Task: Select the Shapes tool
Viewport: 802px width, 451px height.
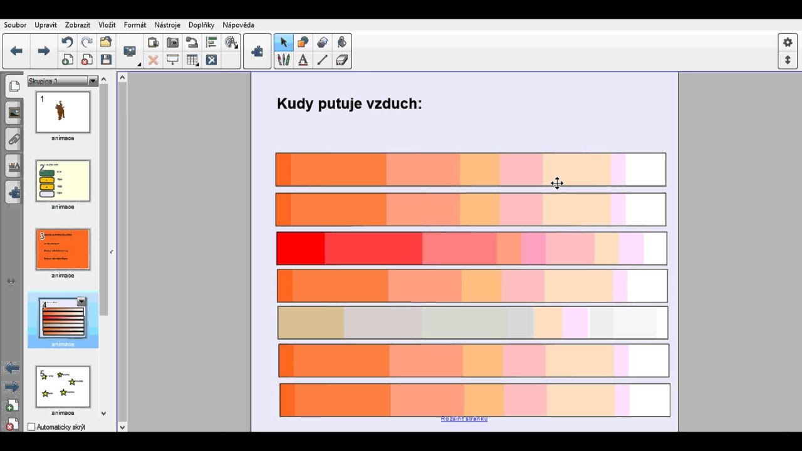Action: pos(303,42)
